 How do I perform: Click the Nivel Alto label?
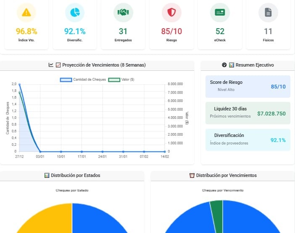pyautogui.click(x=226, y=90)
